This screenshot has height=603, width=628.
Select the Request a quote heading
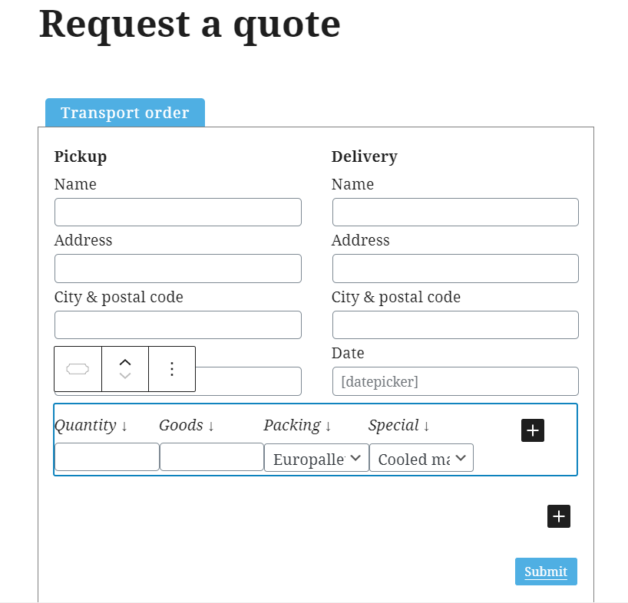[x=190, y=25]
